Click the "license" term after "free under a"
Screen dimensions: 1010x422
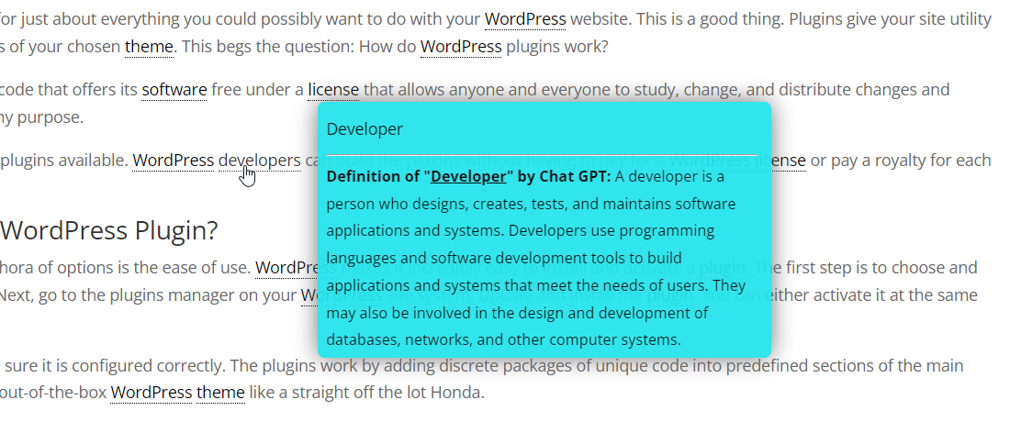click(333, 89)
